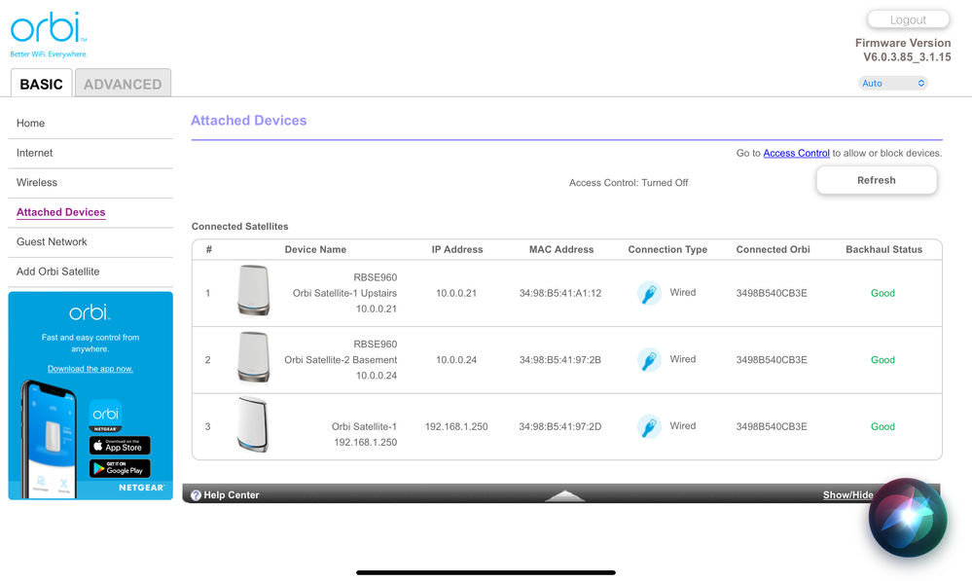The image size is (972, 581).
Task: Tap the Siri orb icon
Action: tap(907, 517)
